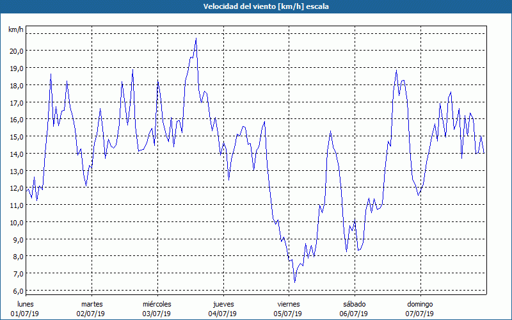Click the '19,0' y-axis value
512x320 pixels.
(17, 68)
